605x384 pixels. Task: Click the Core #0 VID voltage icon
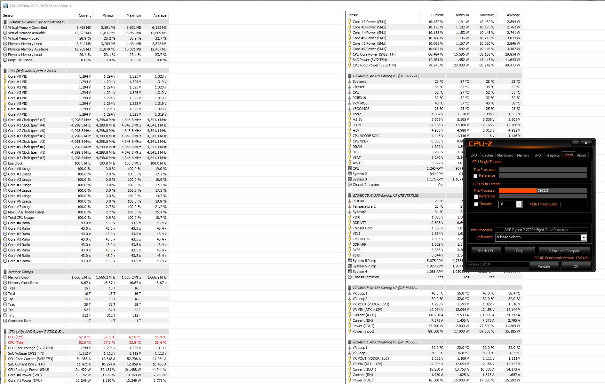[x=5, y=76]
